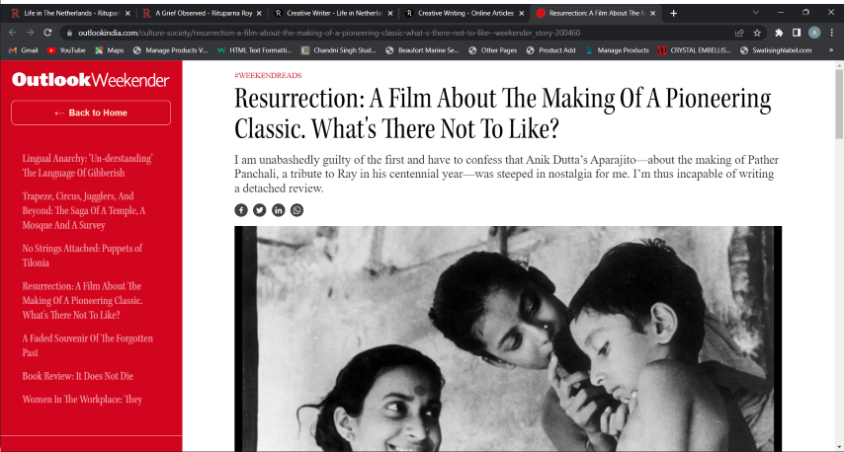Open sidebar 'Resurrection: A Film About' article link
The width and height of the screenshot is (844, 452).
[x=82, y=300]
